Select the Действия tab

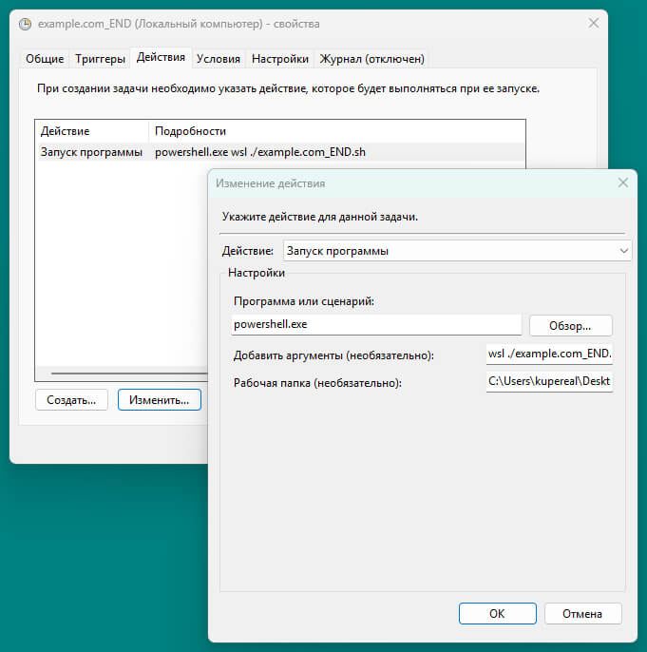(x=161, y=58)
